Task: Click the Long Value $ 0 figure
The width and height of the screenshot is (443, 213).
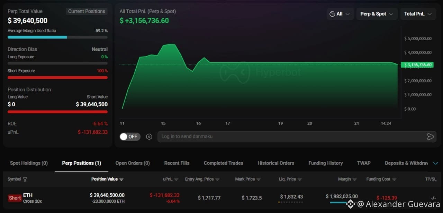Action: (x=11, y=104)
